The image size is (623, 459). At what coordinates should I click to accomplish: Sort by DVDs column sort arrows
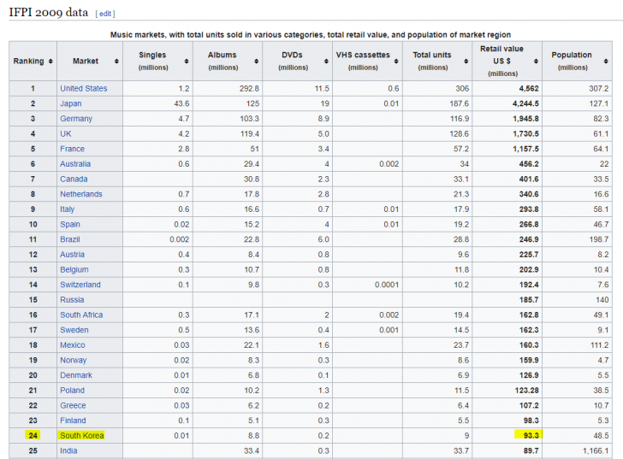[325, 62]
